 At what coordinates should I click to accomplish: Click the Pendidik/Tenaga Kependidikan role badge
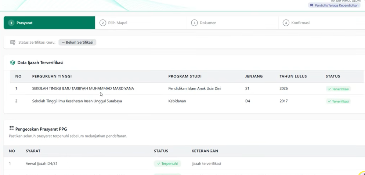tap(334, 6)
